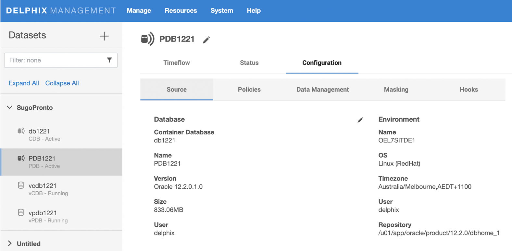Select db1221 CDB dataset

point(61,135)
